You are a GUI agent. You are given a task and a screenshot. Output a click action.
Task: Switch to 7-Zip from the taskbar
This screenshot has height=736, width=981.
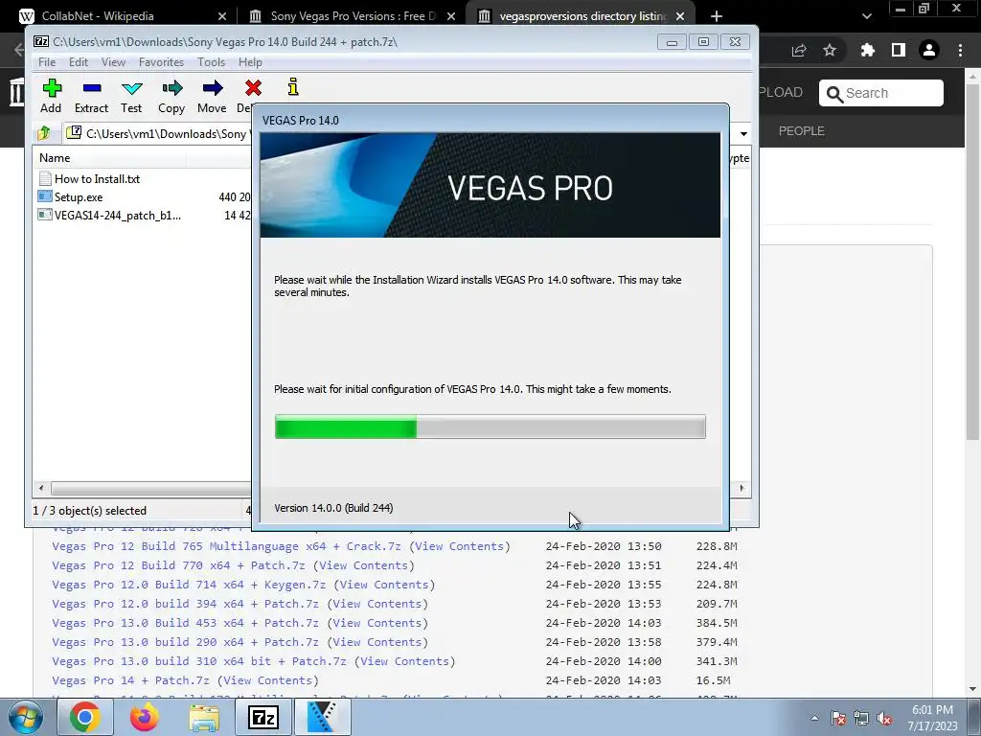point(262,717)
